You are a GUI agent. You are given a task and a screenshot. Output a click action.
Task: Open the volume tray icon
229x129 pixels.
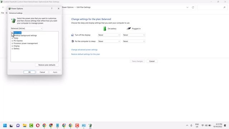pos(206,125)
